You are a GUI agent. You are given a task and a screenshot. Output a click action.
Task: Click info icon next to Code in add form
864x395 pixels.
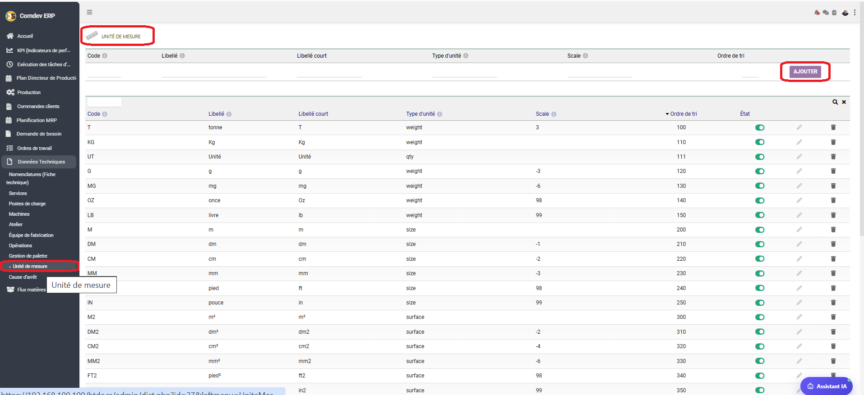105,56
